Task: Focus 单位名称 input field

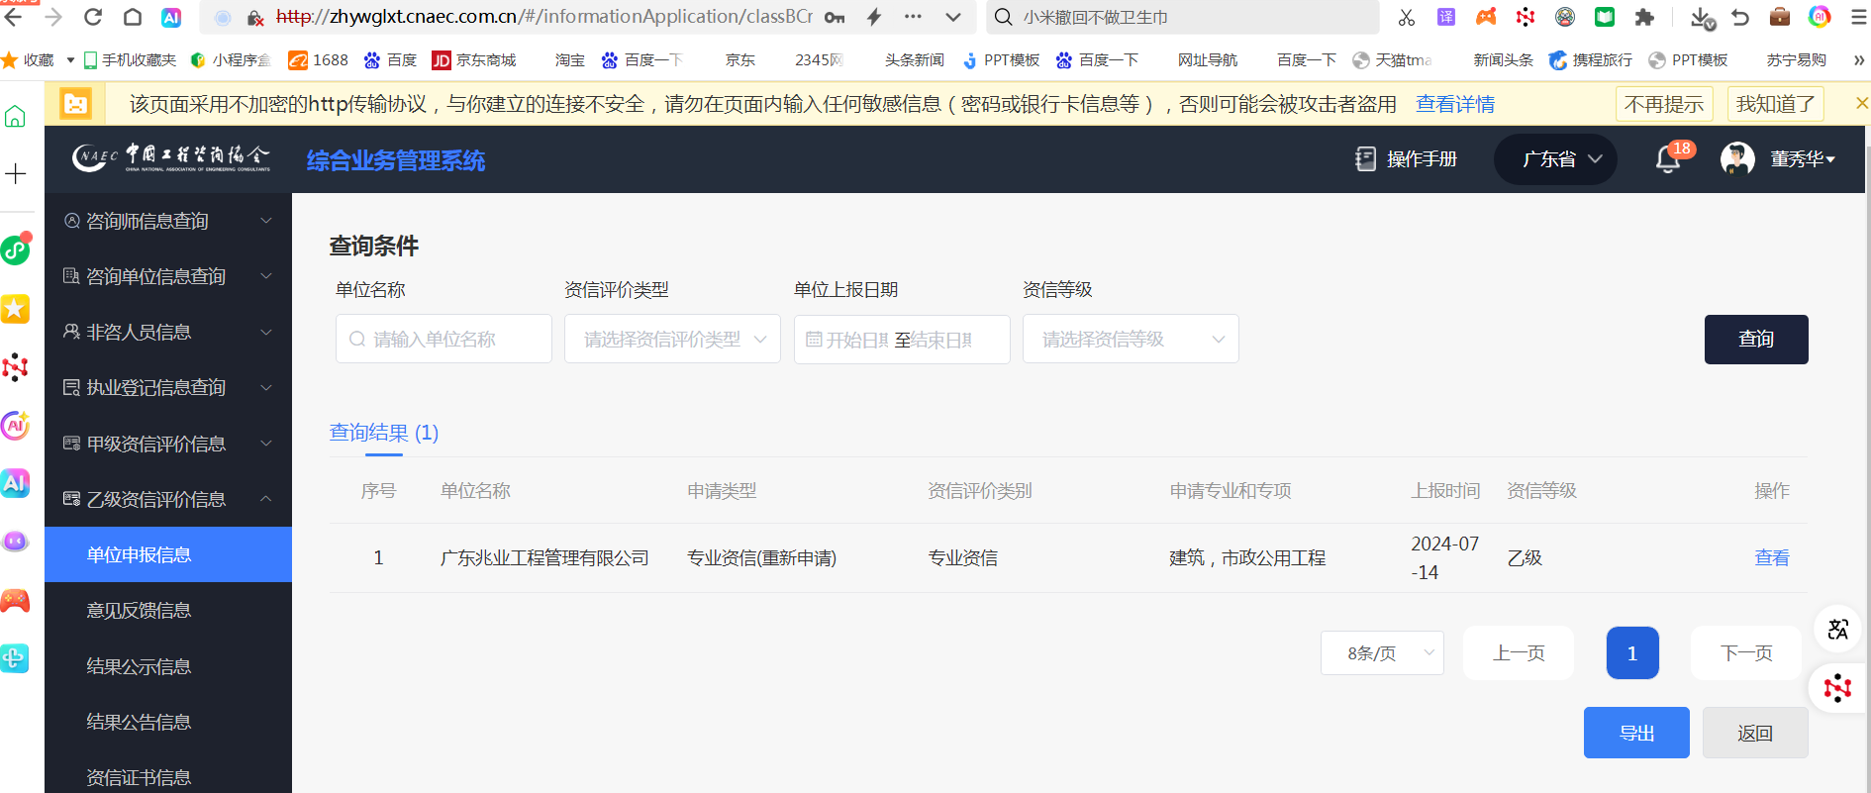Action: point(443,339)
